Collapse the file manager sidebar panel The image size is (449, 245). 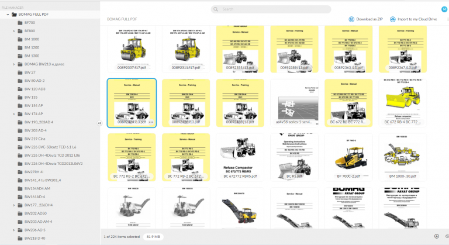pyautogui.click(x=99, y=123)
